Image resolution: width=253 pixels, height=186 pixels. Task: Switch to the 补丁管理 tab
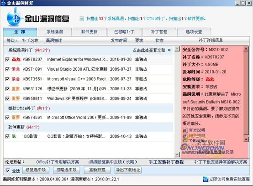point(159,32)
